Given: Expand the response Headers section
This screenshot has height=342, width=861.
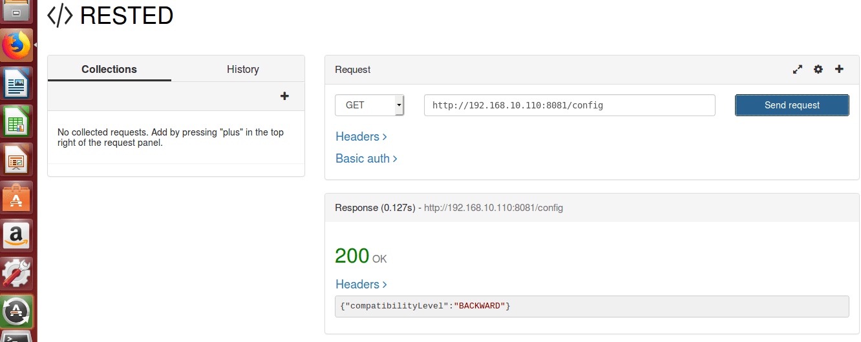Looking at the screenshot, I should click(361, 284).
